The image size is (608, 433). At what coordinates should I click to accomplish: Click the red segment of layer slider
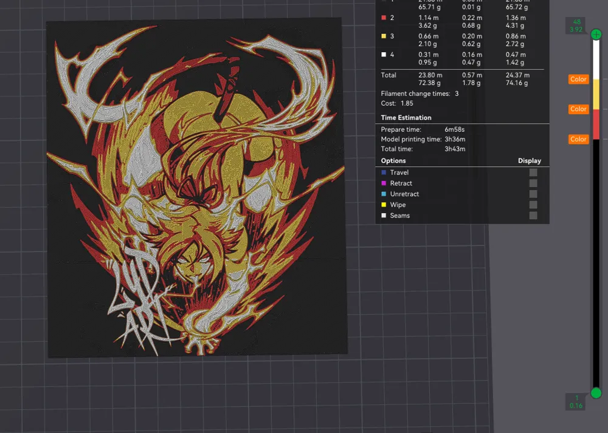[596, 124]
